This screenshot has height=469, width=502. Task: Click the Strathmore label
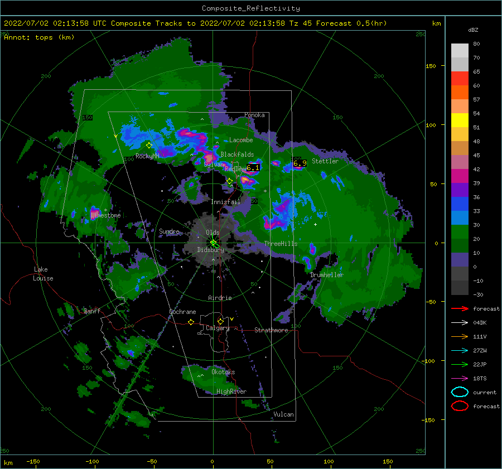(271, 330)
